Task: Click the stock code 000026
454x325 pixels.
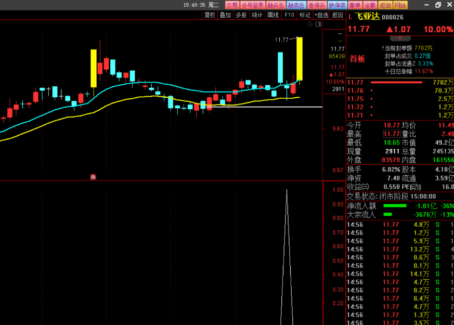Action: tap(392, 17)
